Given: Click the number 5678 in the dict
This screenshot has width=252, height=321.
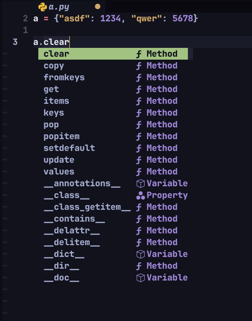Looking at the screenshot, I should tap(183, 19).
